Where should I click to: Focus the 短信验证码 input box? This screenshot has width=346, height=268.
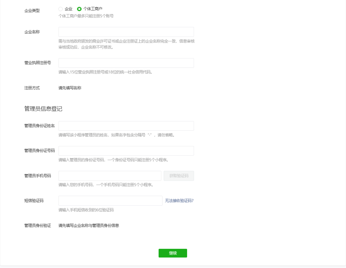tap(110, 200)
